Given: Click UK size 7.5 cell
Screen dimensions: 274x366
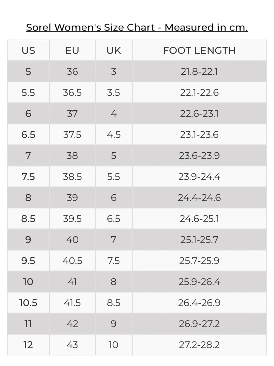Looking at the screenshot, I should pyautogui.click(x=114, y=261).
